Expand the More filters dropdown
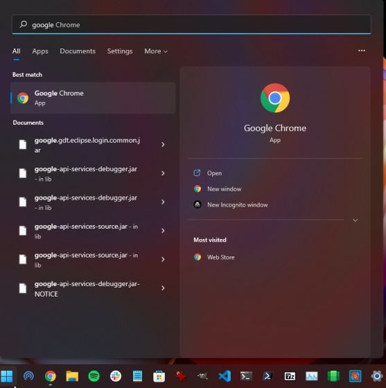Viewport: 386px width, 388px height. click(156, 51)
